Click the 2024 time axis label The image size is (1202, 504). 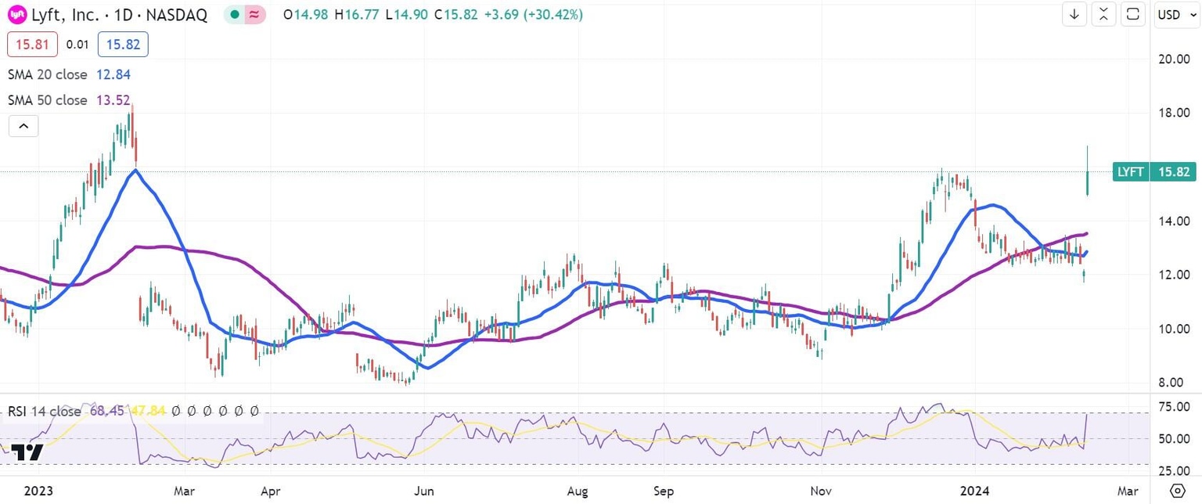click(x=975, y=491)
